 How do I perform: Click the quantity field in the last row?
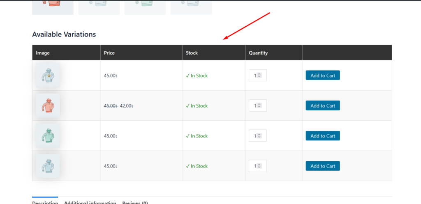255,166
